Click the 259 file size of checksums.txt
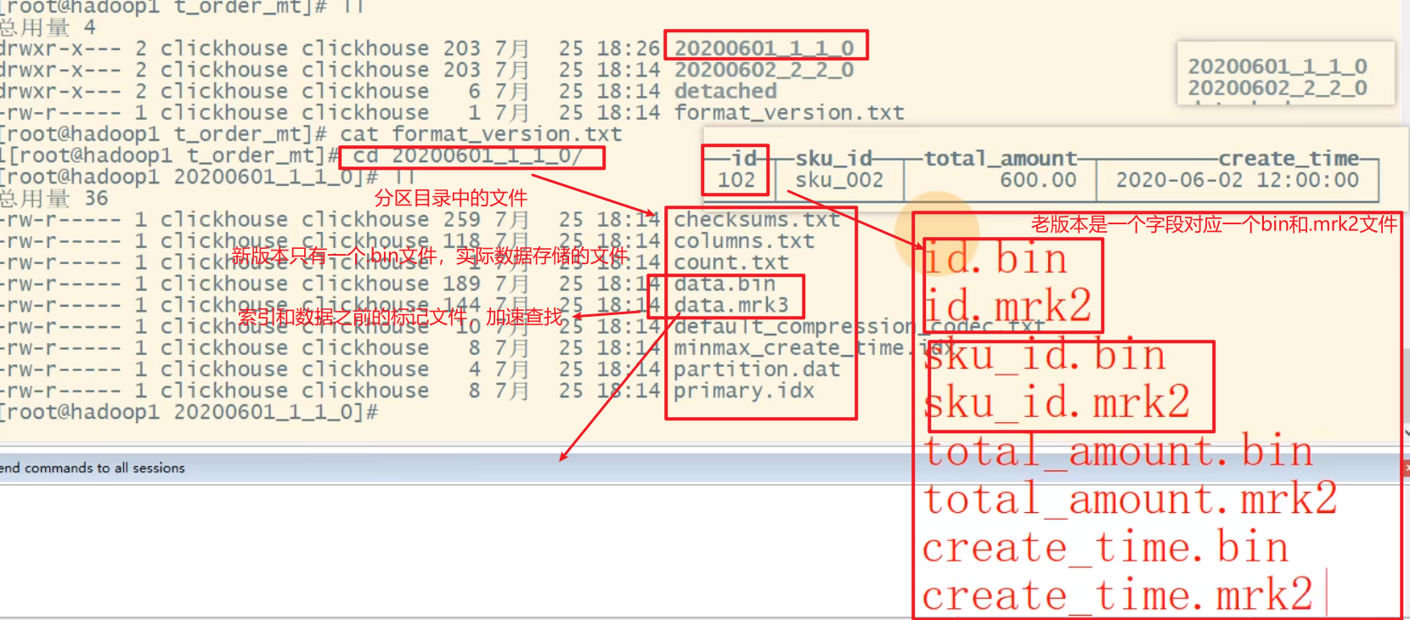The image size is (1410, 620). tap(461, 220)
